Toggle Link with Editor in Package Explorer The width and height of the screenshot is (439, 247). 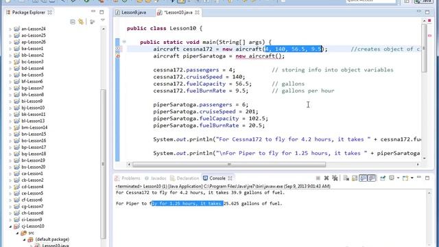81,21
